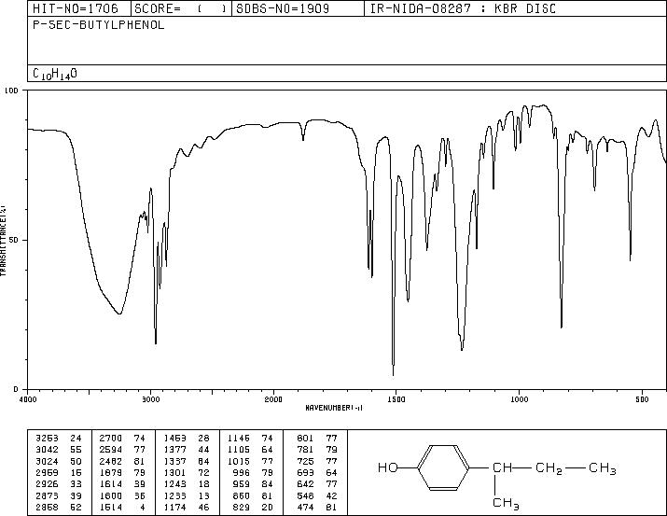Screen dimensions: 667x516
Task: Click the peak table entry 959
Action: point(242,484)
